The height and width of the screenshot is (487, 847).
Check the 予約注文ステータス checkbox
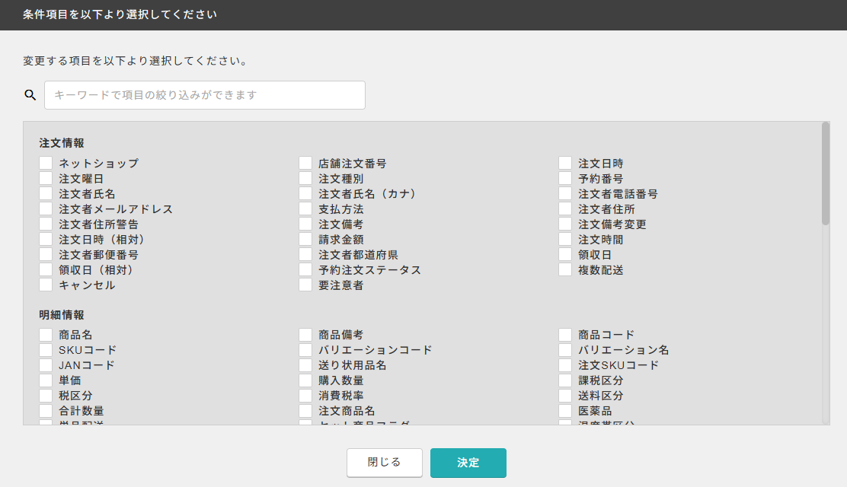coord(305,269)
